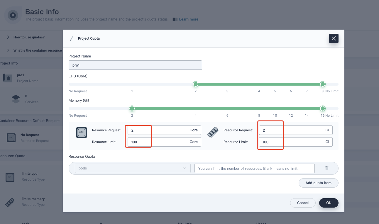
Task: Delete the pods quota row using the trash icon
Action: tap(326, 168)
